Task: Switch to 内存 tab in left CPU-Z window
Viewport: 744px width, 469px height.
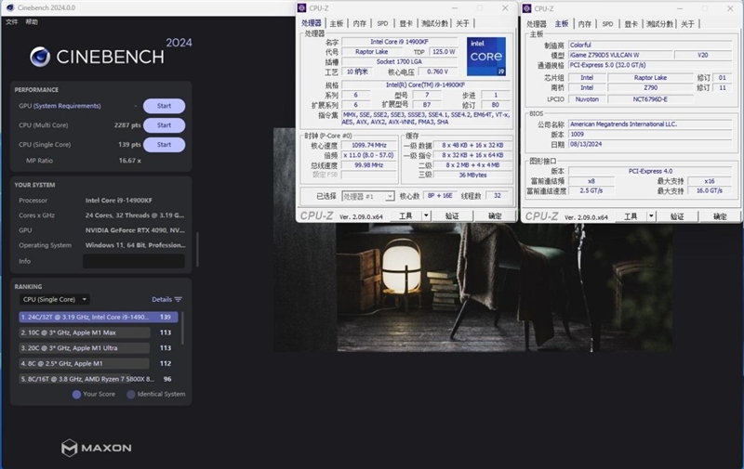Action: 360,23
